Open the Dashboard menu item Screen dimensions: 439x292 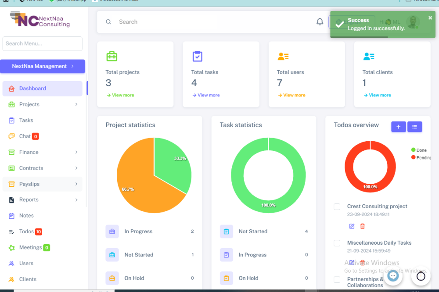(43, 89)
